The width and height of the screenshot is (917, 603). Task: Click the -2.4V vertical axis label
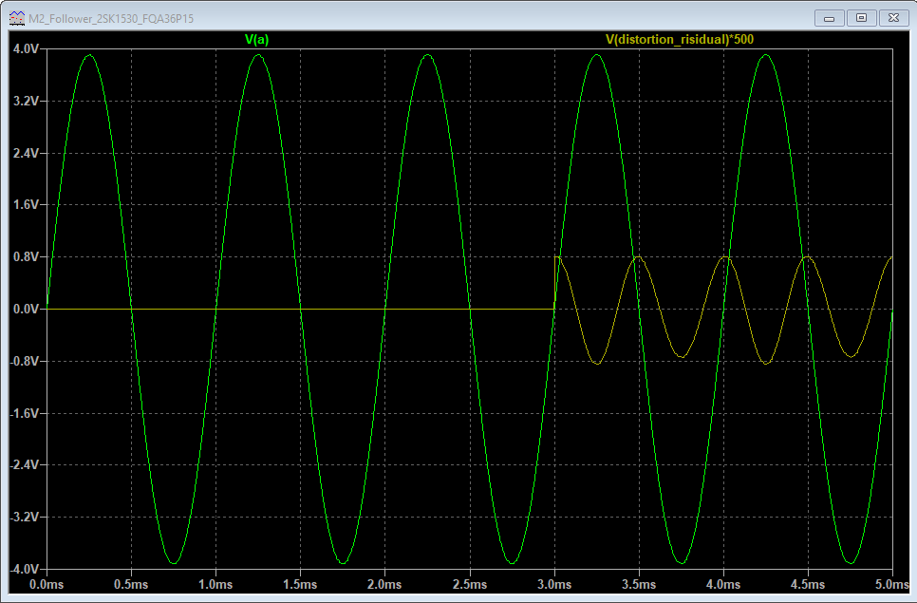(x=25, y=465)
